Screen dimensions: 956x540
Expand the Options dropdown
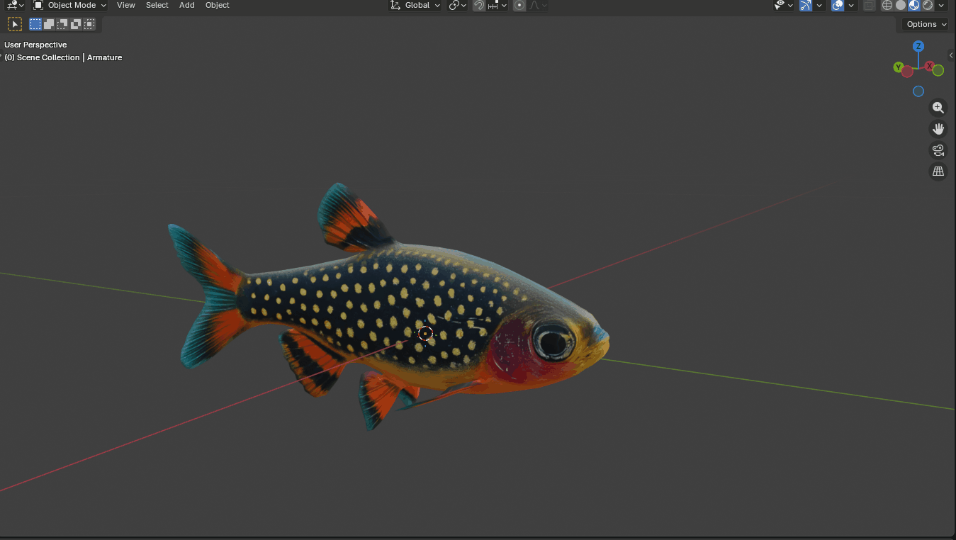[x=926, y=24]
